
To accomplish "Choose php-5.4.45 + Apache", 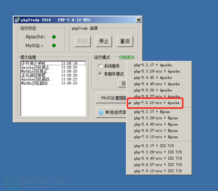I will pyautogui.click(x=159, y=77).
